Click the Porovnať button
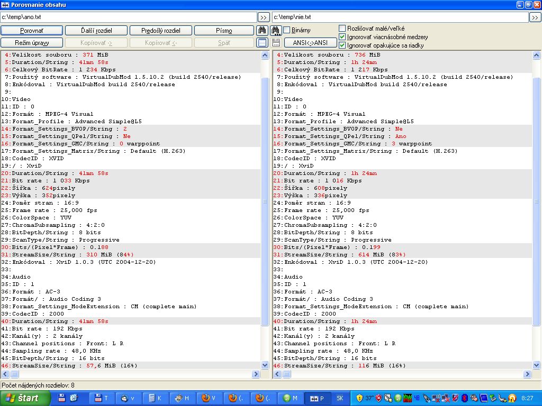The width and height of the screenshot is (542, 406). pos(32,31)
